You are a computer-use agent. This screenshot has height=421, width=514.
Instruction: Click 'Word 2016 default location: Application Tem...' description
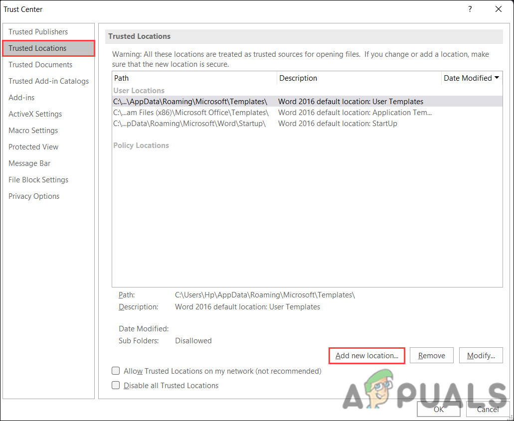(355, 113)
